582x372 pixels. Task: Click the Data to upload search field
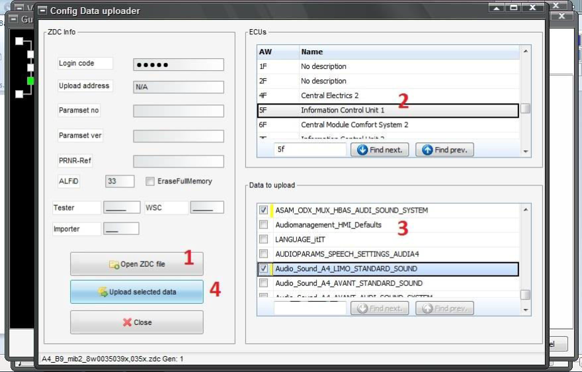[310, 308]
